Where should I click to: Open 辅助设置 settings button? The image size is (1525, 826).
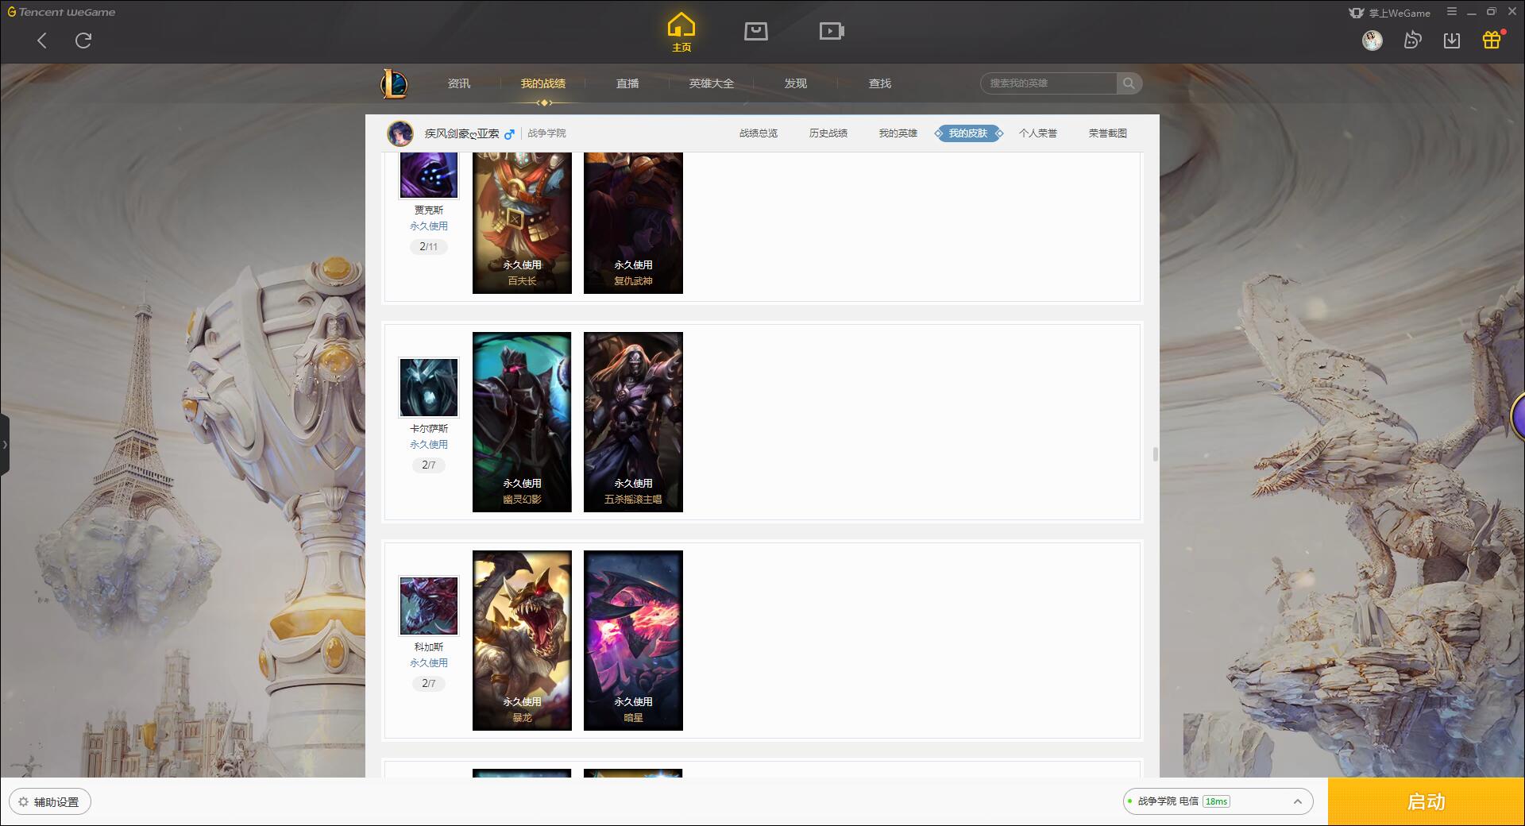pos(50,802)
